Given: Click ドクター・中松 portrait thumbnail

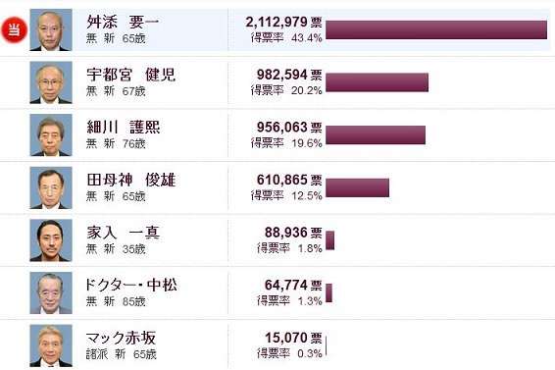Looking at the screenshot, I should pyautogui.click(x=51, y=293).
